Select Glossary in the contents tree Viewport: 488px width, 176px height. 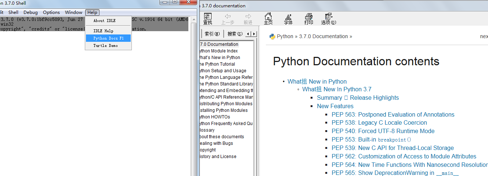point(207,130)
